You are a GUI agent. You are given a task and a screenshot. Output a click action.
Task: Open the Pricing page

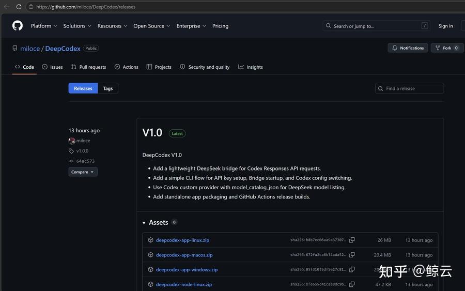[220, 26]
